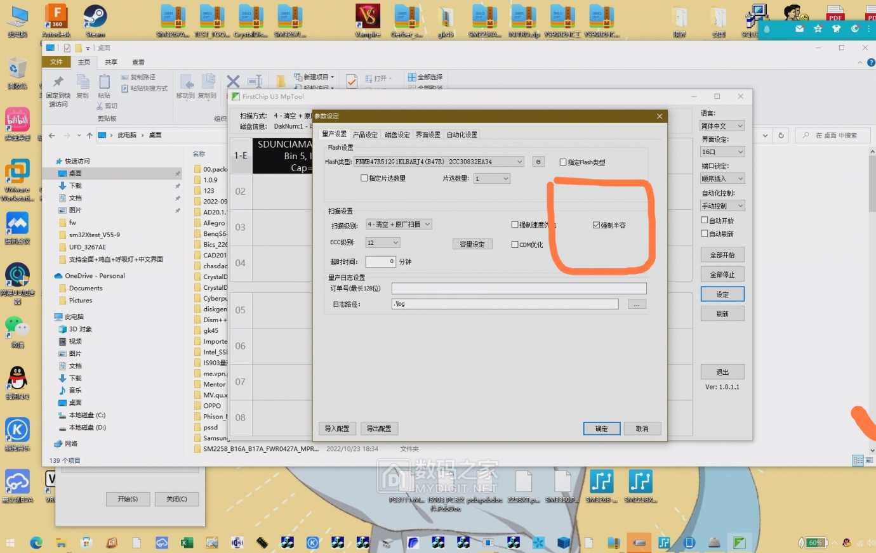This screenshot has width=876, height=553.
Task: Open Chrome from the taskbar
Action: (x=36, y=543)
